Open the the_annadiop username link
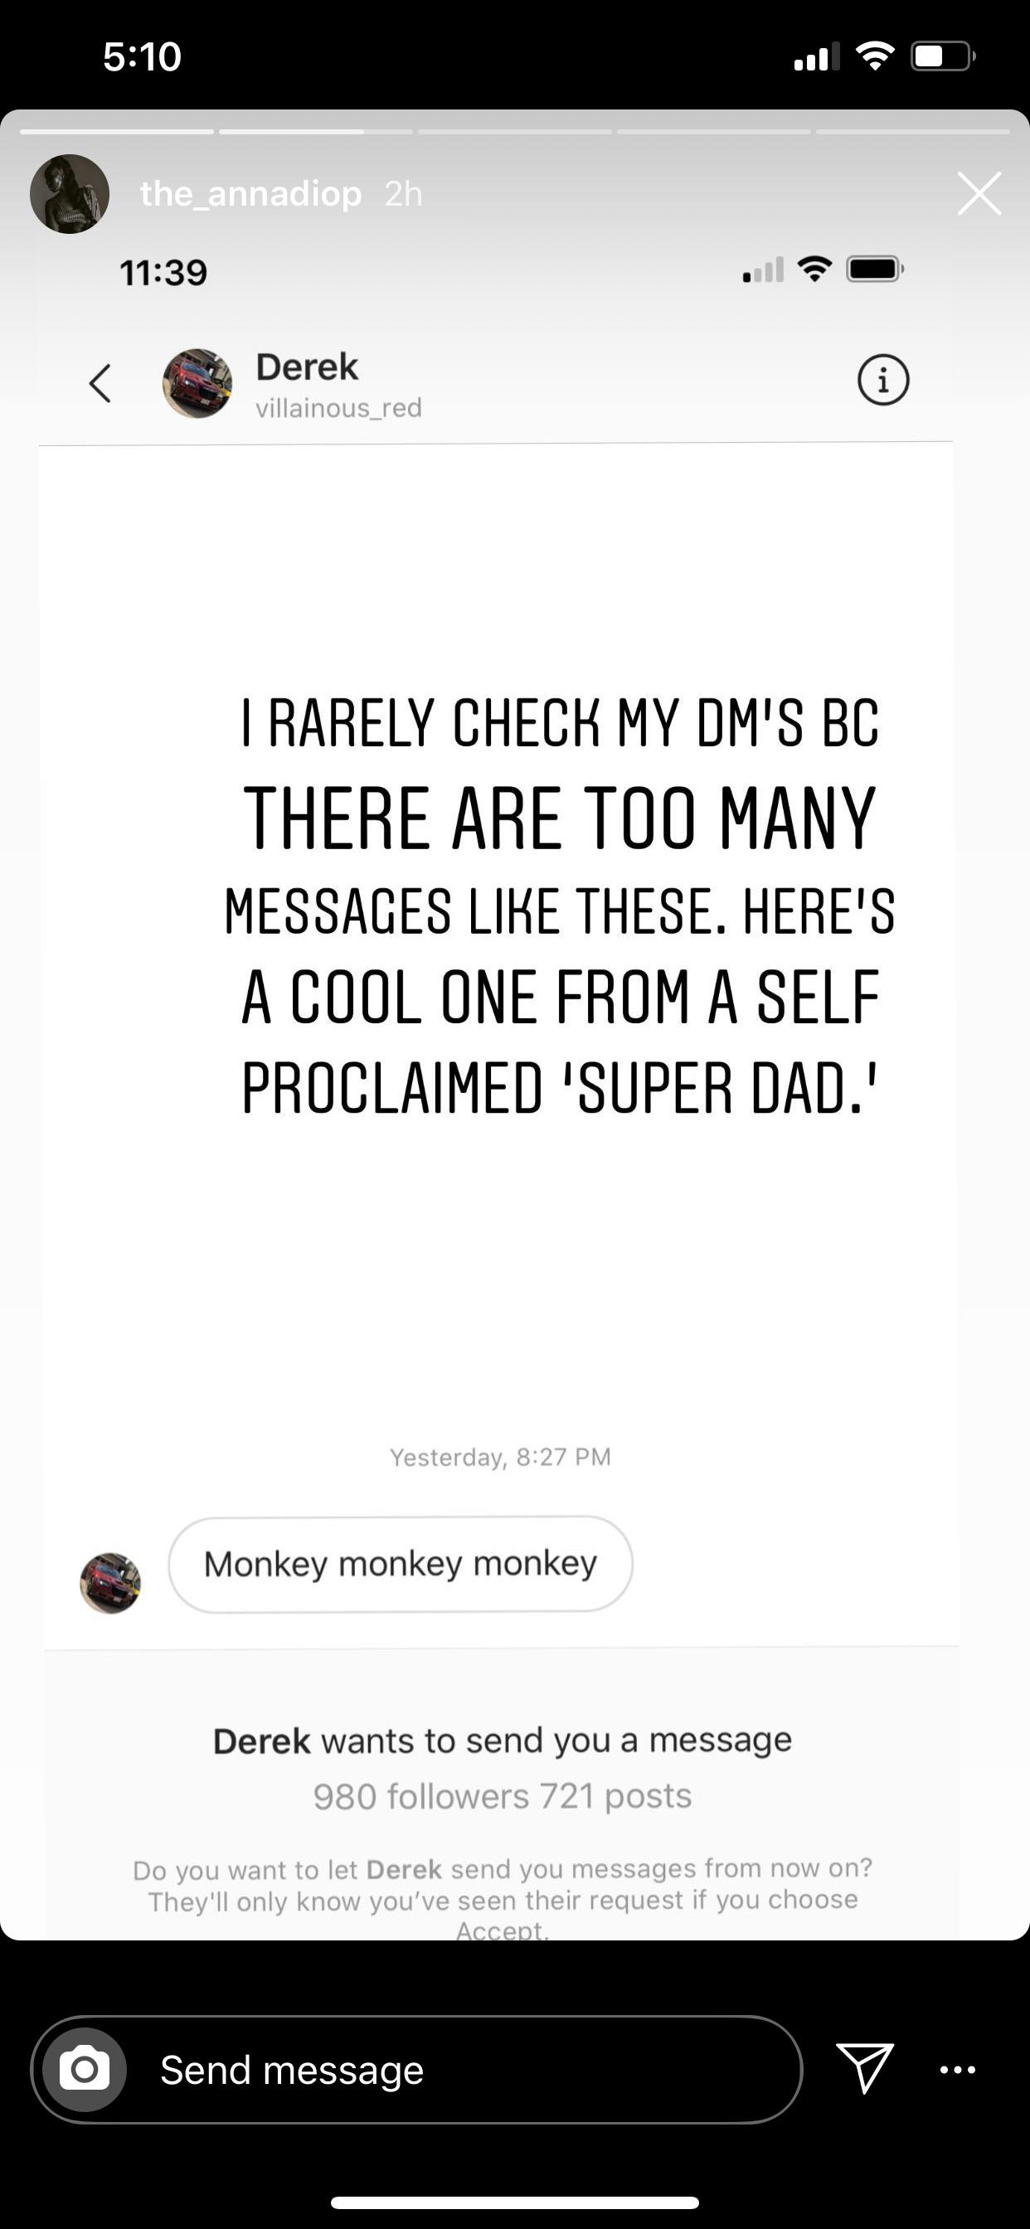Screen dimensions: 1030x2229 251,194
